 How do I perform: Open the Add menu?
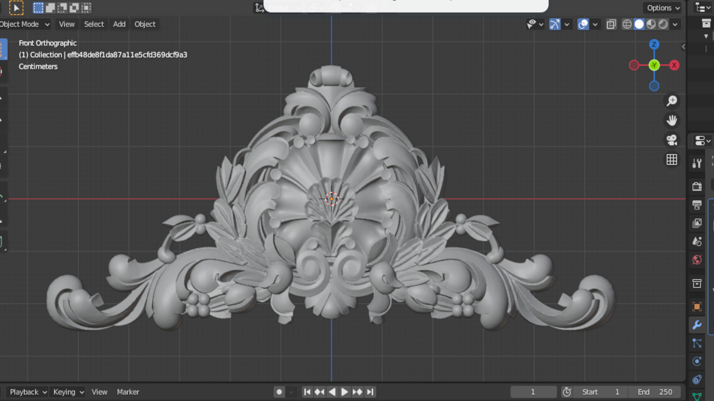(119, 24)
